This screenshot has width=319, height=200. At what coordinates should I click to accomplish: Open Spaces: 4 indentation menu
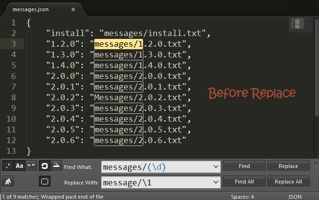[242, 197]
